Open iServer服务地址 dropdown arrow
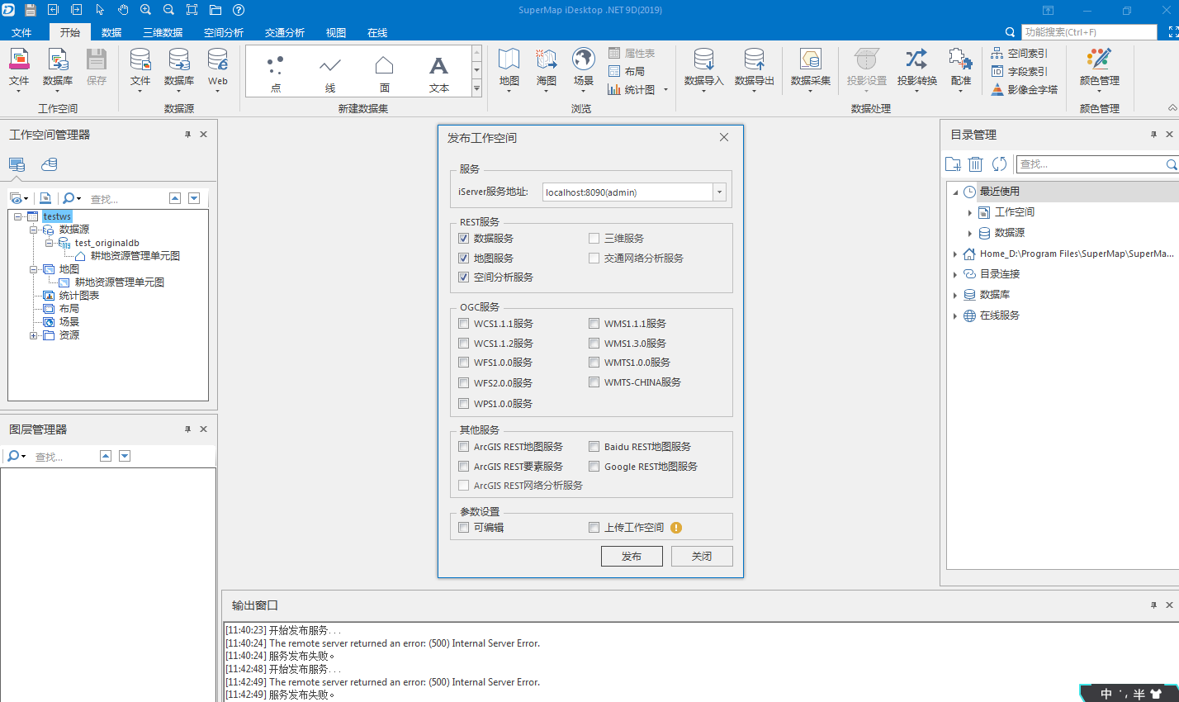The width and height of the screenshot is (1179, 702). tap(719, 192)
